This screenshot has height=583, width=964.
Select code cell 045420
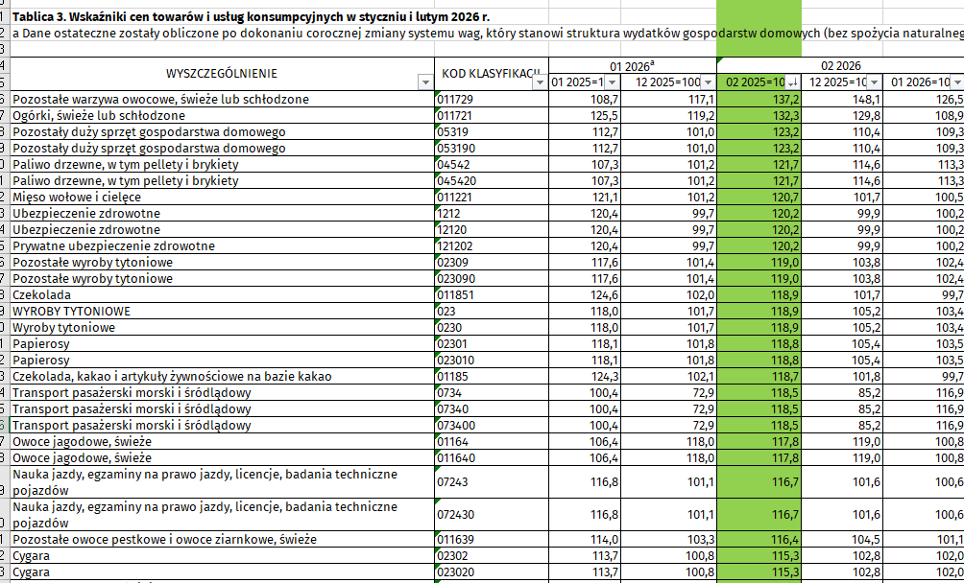pos(492,181)
